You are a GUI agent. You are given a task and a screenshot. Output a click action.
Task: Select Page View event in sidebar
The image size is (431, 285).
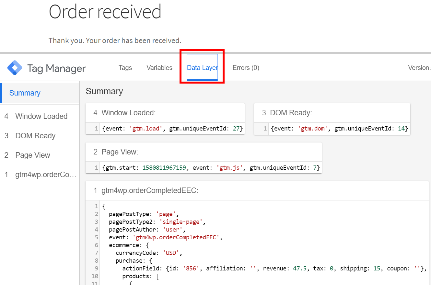click(x=33, y=155)
